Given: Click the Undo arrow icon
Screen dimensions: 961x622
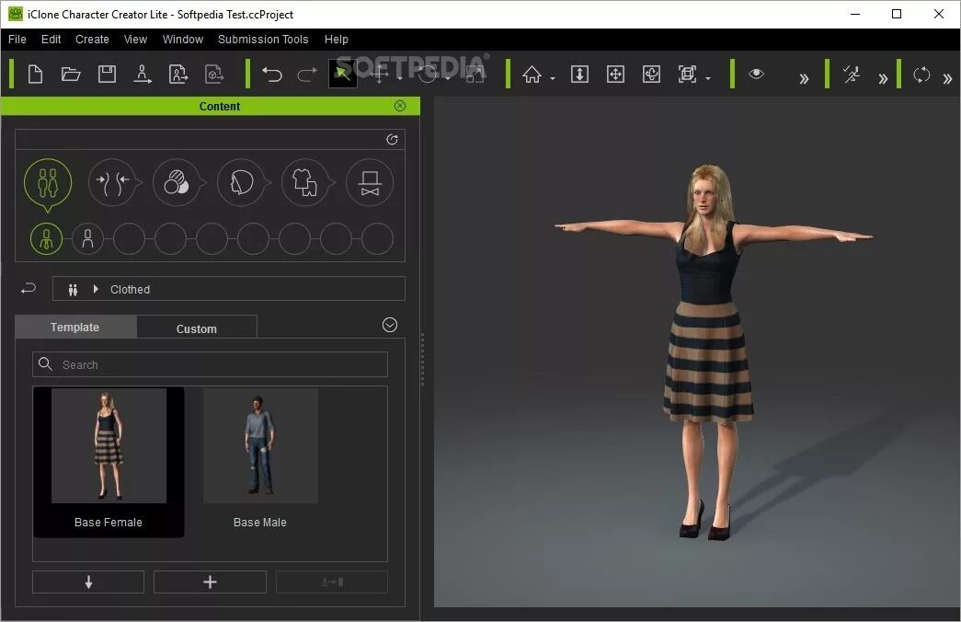Looking at the screenshot, I should (271, 75).
